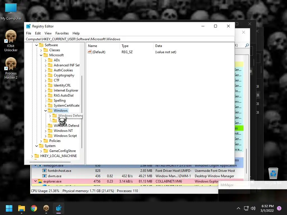
Task: Open the File menu
Action: pos(29,33)
